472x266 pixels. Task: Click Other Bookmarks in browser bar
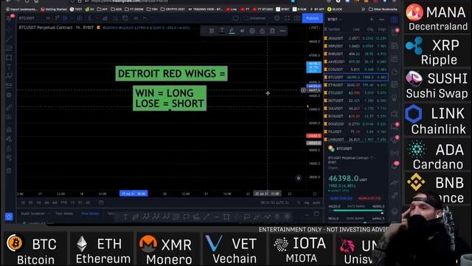pyautogui.click(x=383, y=10)
